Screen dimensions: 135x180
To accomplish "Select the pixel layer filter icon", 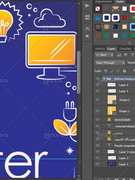I will pyautogui.click(x=119, y=55).
